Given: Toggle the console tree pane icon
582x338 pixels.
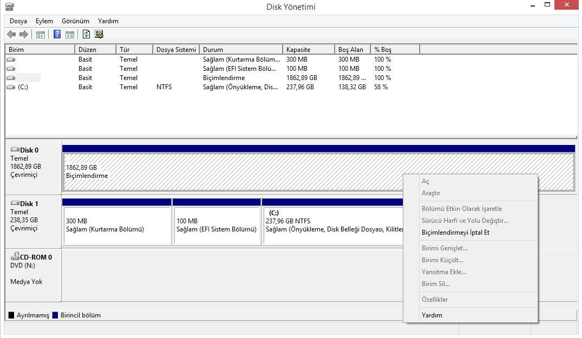Looking at the screenshot, I should (x=41, y=35).
